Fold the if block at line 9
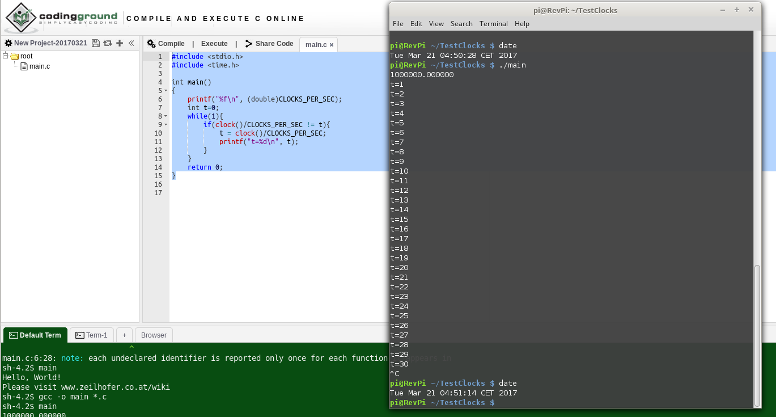 click(166, 125)
